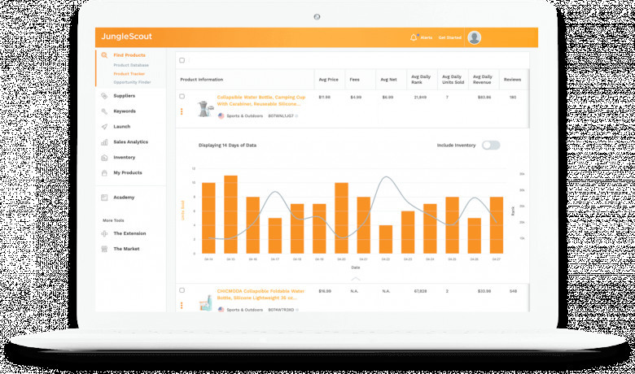The image size is (635, 374).
Task: Copy ASIN icon beside B07WNL1JG7
Action: click(x=297, y=116)
